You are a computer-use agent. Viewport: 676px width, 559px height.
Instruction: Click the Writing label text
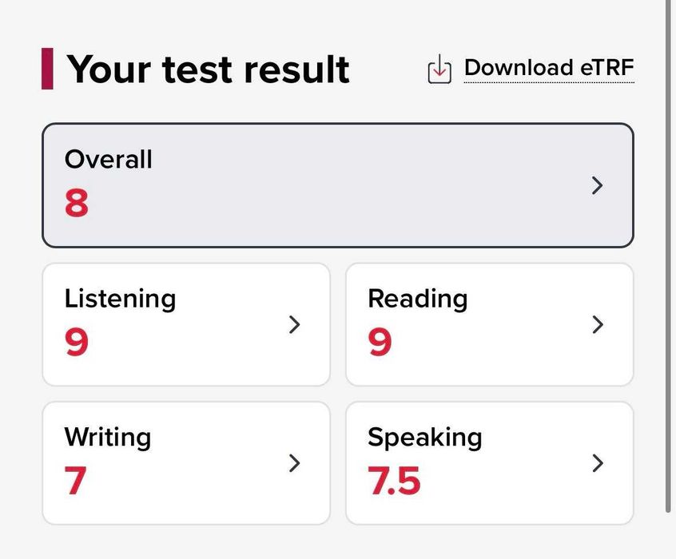108,438
